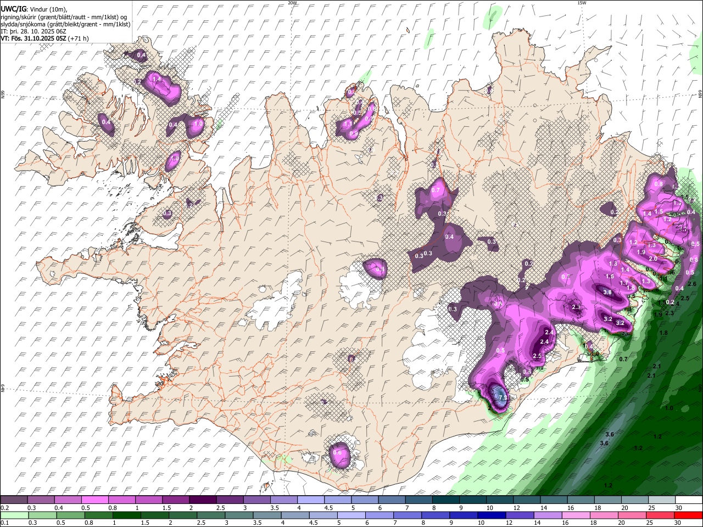
Task: Click the '1.0' rain value over the sea
Action: [x=669, y=408]
